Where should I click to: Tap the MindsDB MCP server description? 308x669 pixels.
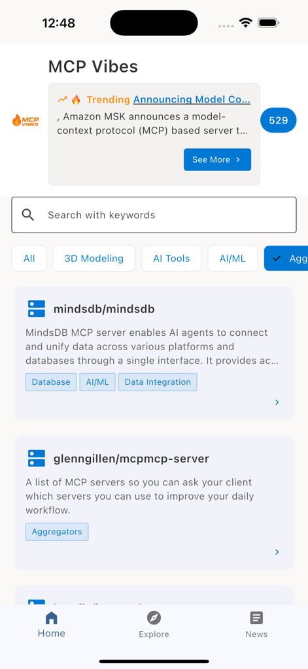tap(152, 346)
